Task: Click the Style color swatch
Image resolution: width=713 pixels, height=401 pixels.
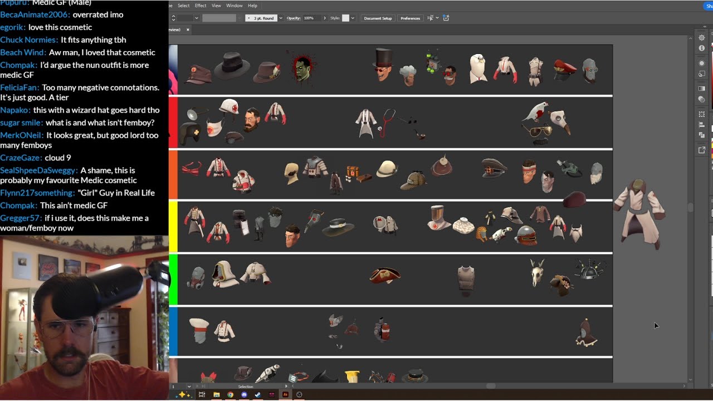Action: click(345, 18)
